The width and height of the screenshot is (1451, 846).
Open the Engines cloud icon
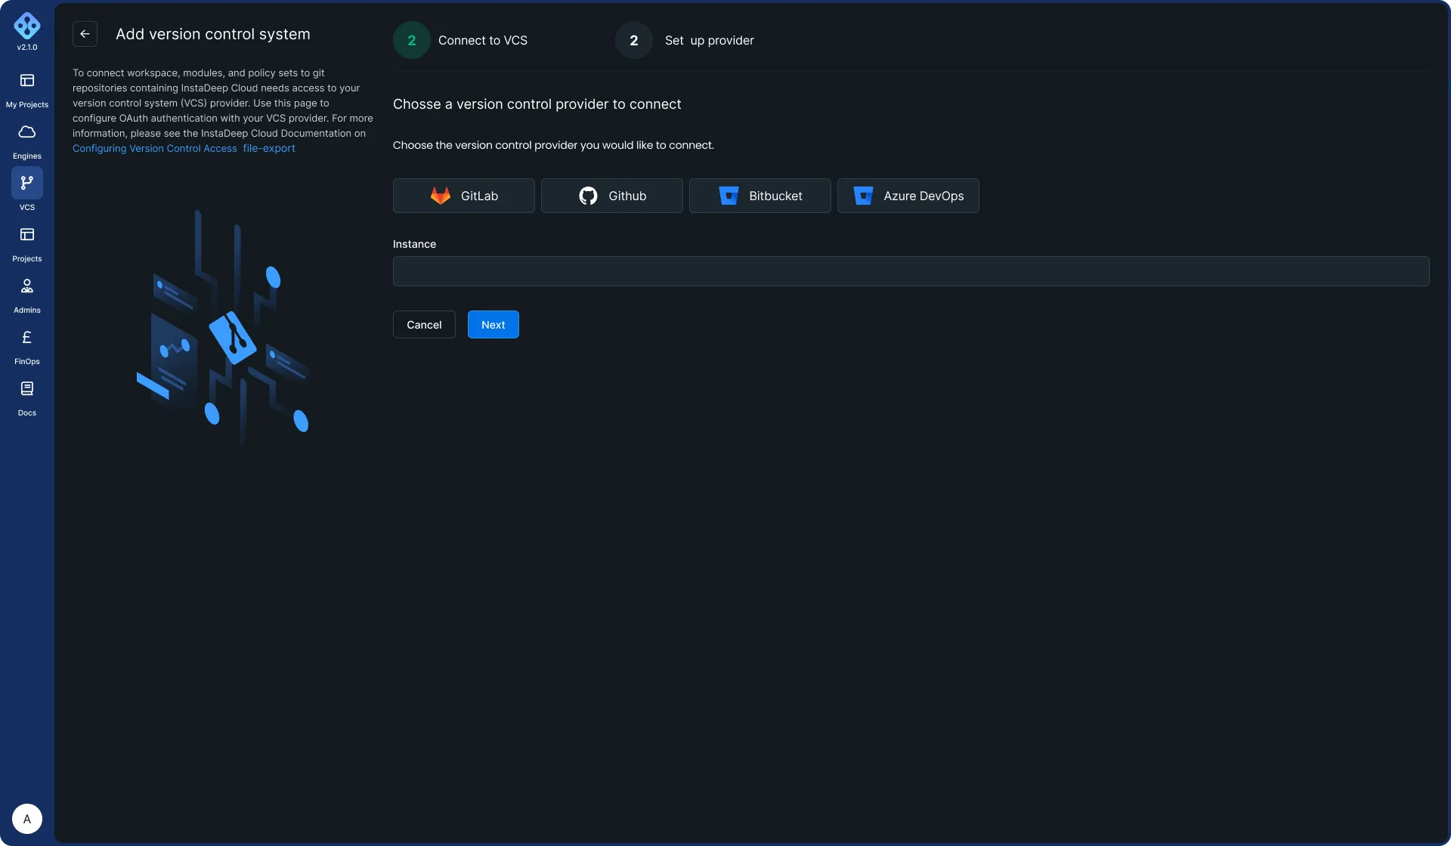(27, 132)
